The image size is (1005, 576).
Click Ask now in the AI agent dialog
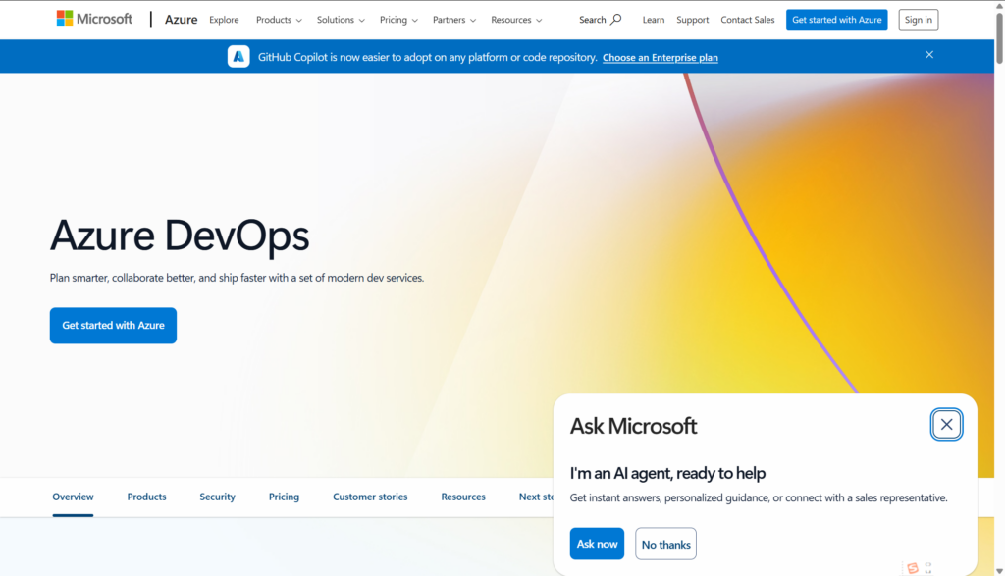[597, 544]
